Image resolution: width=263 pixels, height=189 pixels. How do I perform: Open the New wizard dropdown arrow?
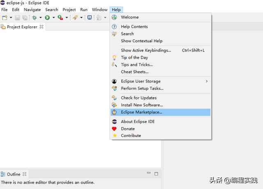(x=11, y=17)
